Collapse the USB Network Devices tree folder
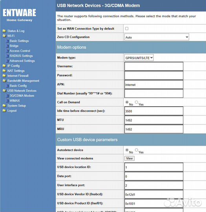206x212 pixels. [x=4, y=91]
